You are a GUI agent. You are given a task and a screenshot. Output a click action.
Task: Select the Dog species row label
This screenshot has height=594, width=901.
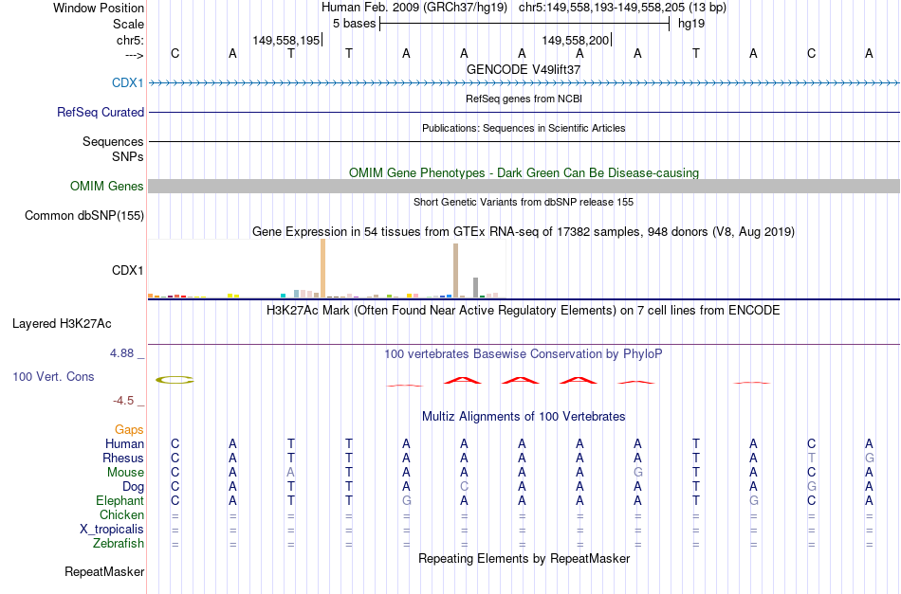133,487
